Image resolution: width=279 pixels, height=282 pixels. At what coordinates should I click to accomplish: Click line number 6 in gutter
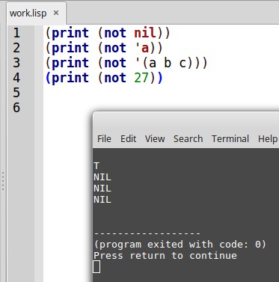tap(16, 108)
